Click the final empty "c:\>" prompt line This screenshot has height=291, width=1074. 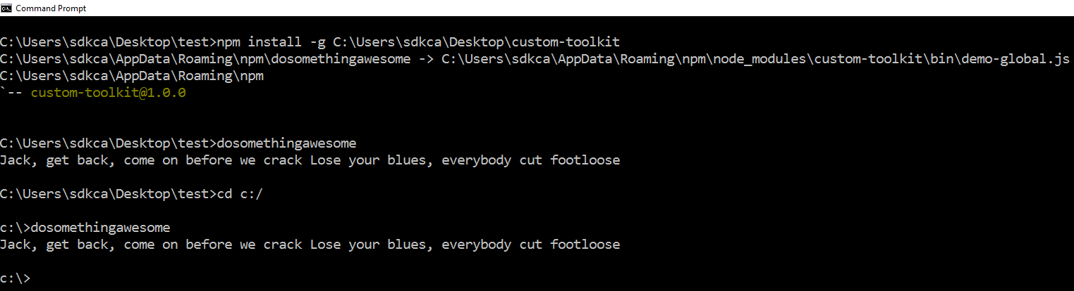(16, 278)
